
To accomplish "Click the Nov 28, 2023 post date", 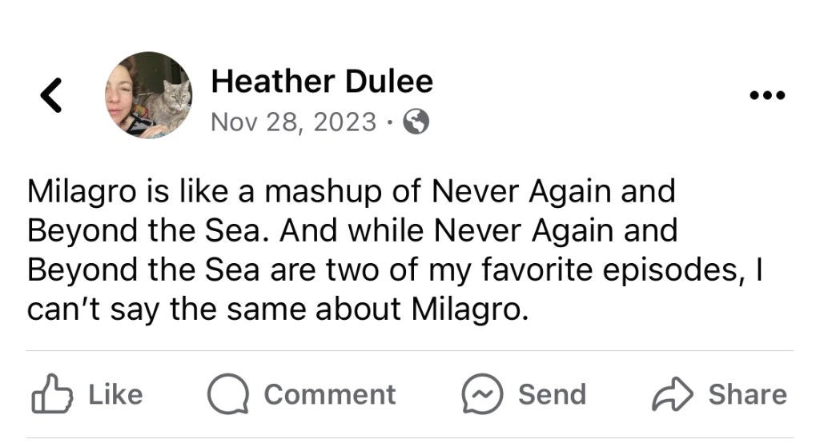I will [x=291, y=122].
